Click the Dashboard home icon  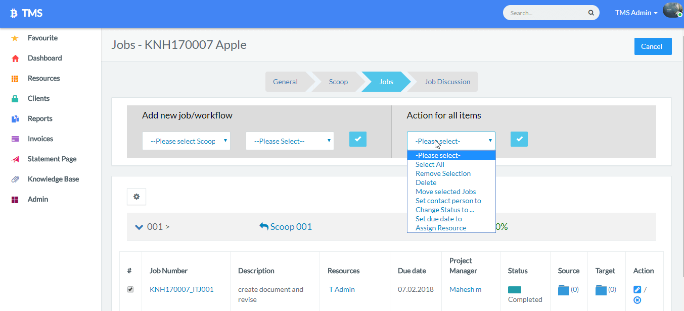point(15,58)
